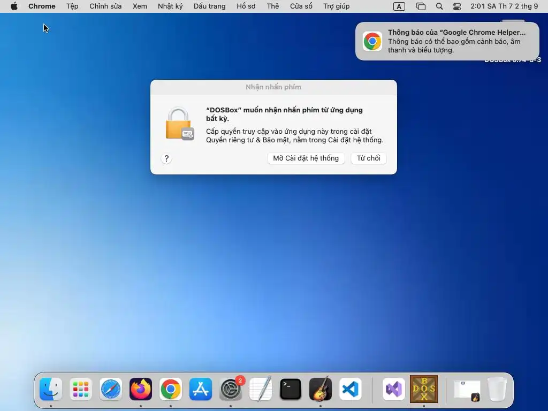The image size is (548, 411).
Task: Open the Tệp menu
Action: pyautogui.click(x=72, y=6)
